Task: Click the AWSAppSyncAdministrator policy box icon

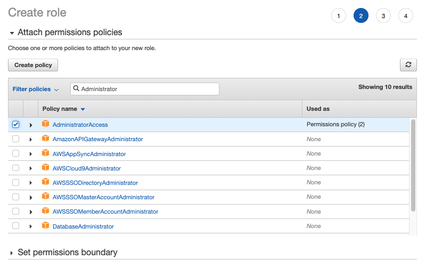Action: tap(45, 153)
